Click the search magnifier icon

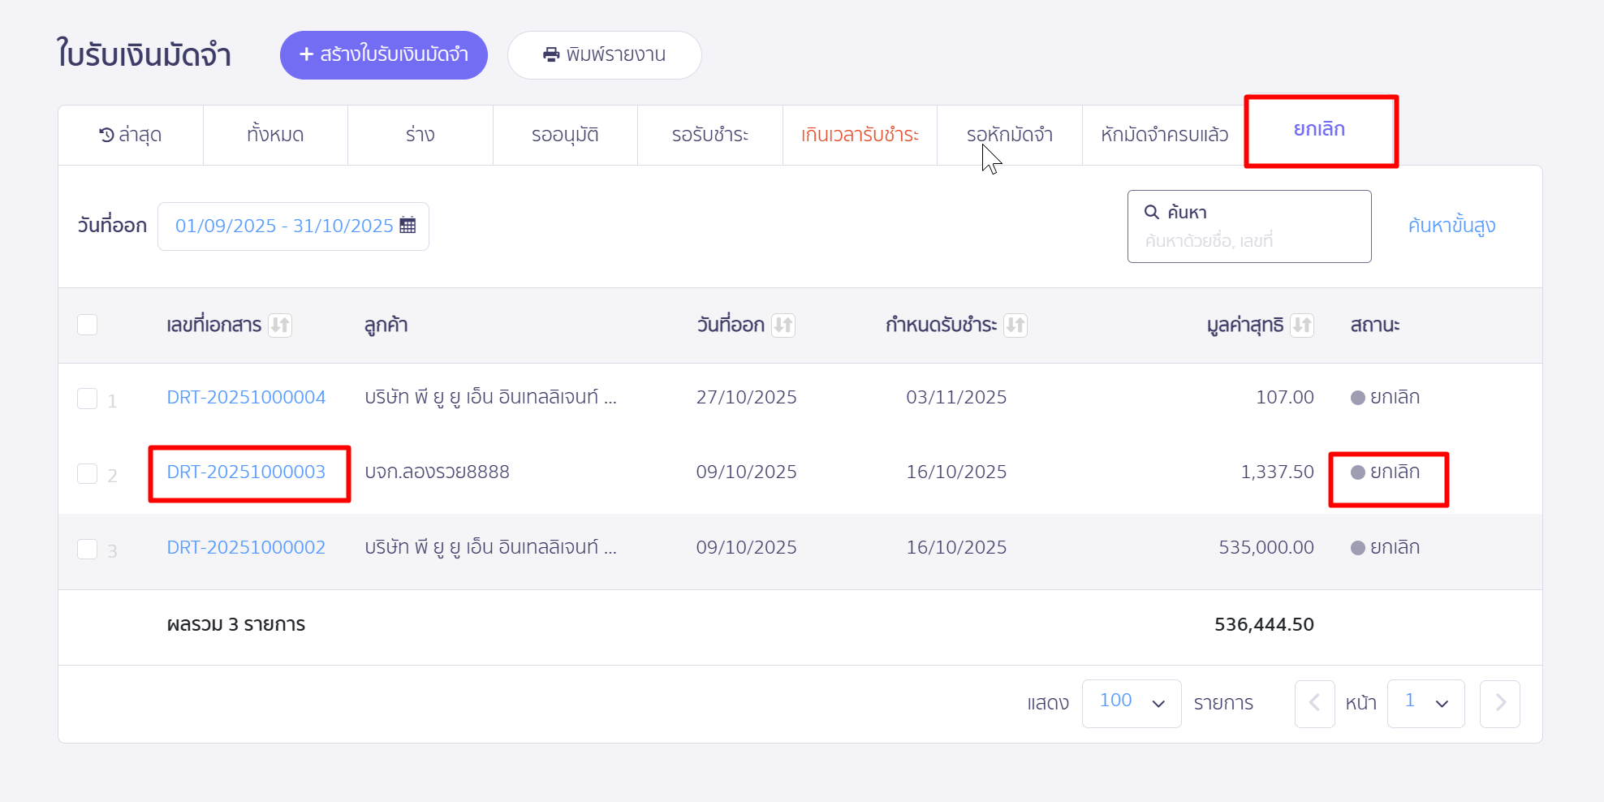pos(1151,213)
